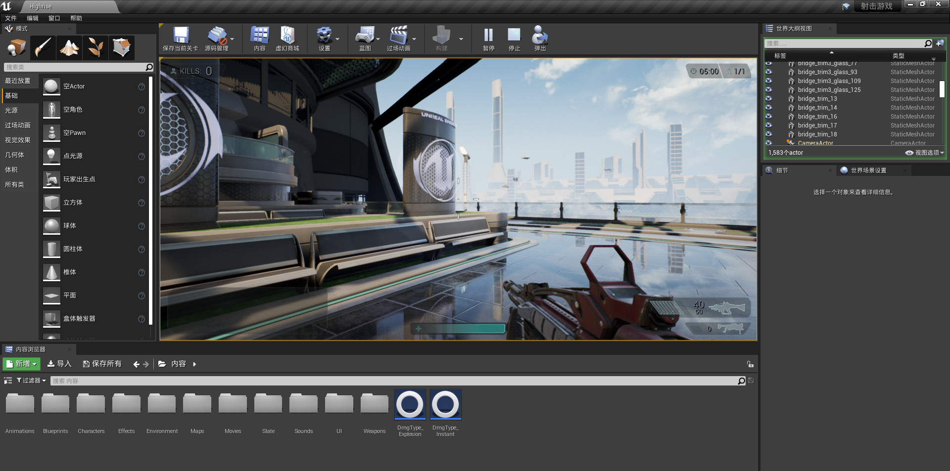The height and width of the screenshot is (471, 950).
Task: Expand Settings dropdown arrow
Action: pyautogui.click(x=337, y=39)
